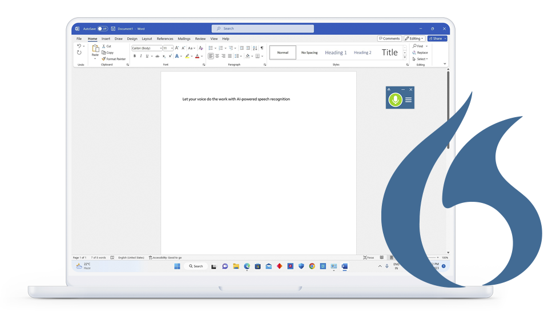Image resolution: width=548 pixels, height=311 pixels.
Task: Click Cut in the Clipboard group
Action: tap(107, 46)
